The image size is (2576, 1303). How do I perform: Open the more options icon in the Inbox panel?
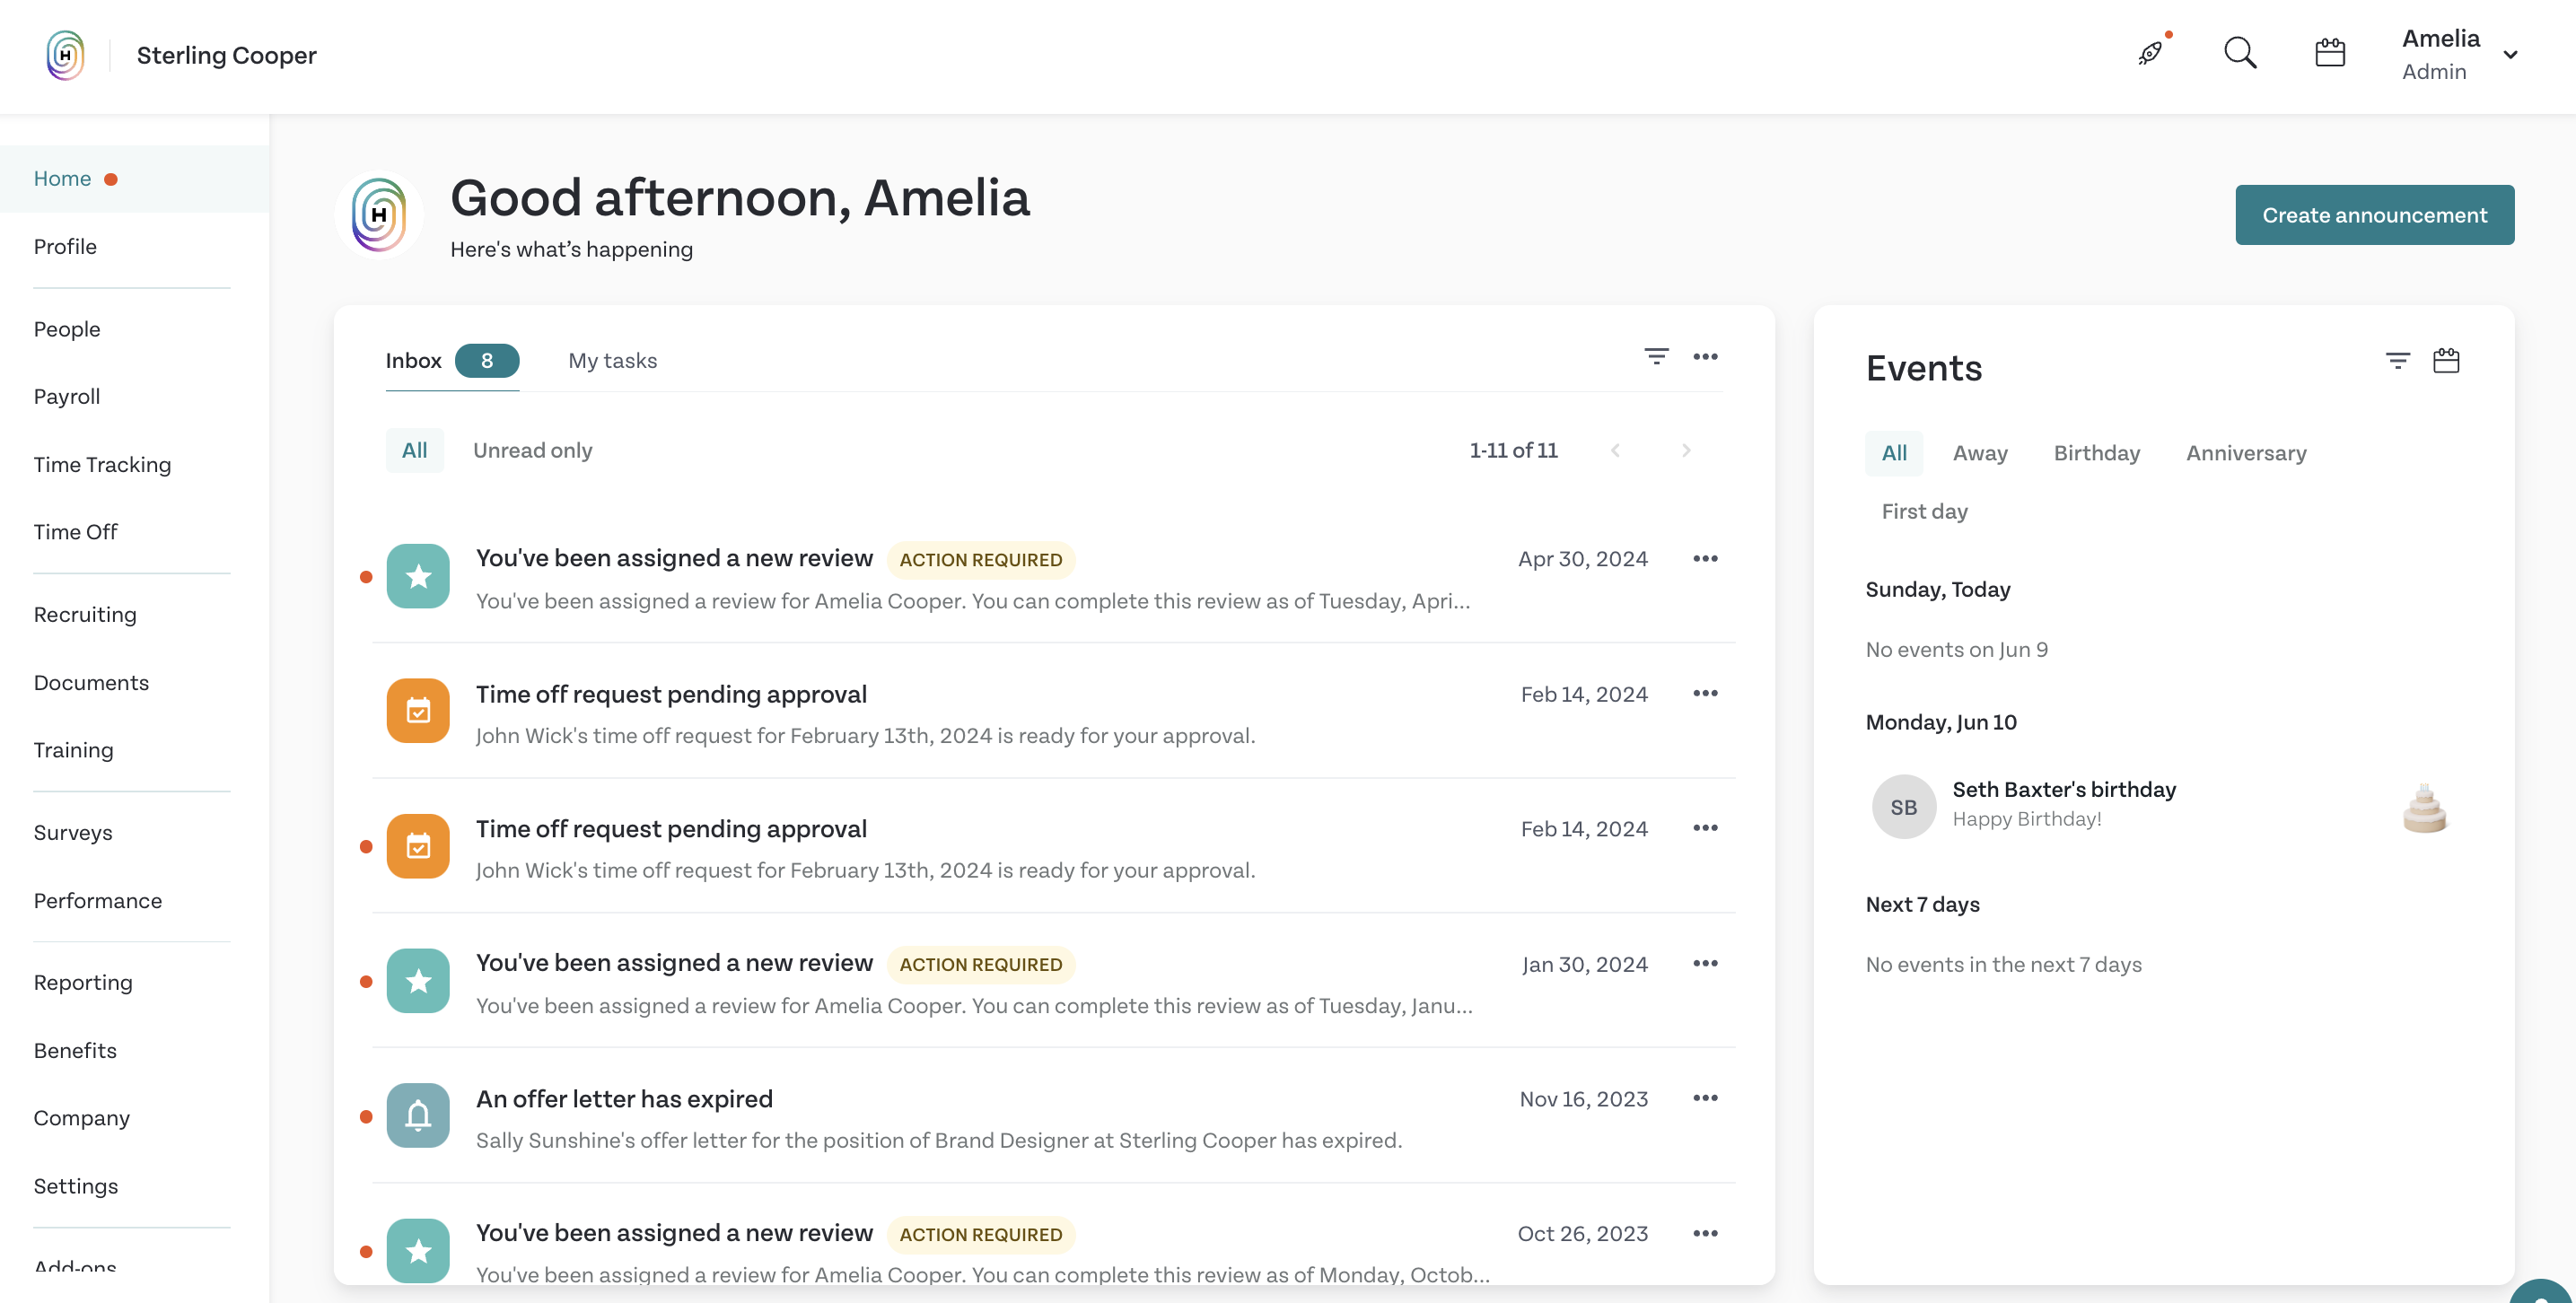pyautogui.click(x=1706, y=357)
